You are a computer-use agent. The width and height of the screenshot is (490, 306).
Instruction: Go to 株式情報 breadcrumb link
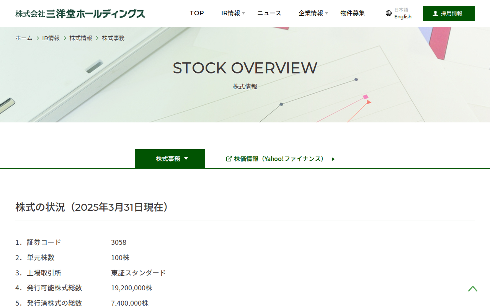pos(81,38)
